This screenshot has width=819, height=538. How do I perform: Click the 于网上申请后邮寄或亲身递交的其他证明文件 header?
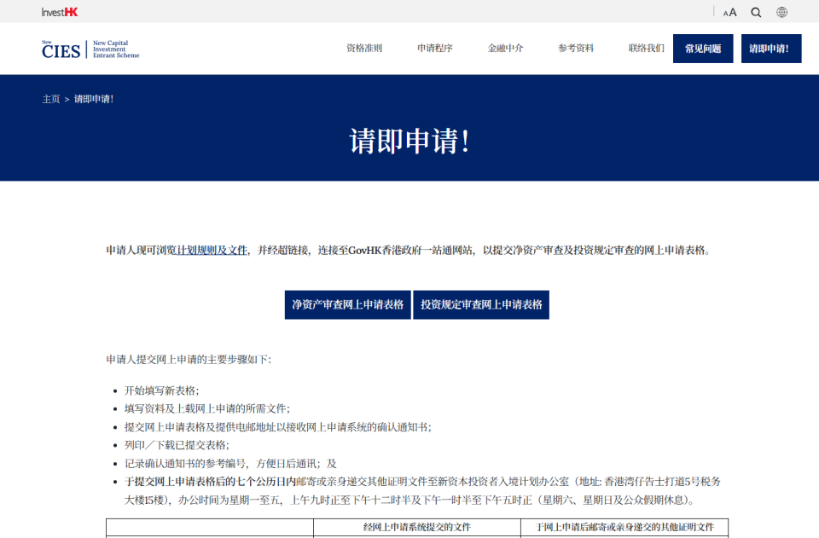tap(628, 528)
